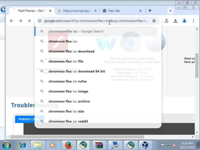Close the FlashThemes tab
Image resolution: width=200 pixels, height=150 pixels.
tap(50, 11)
